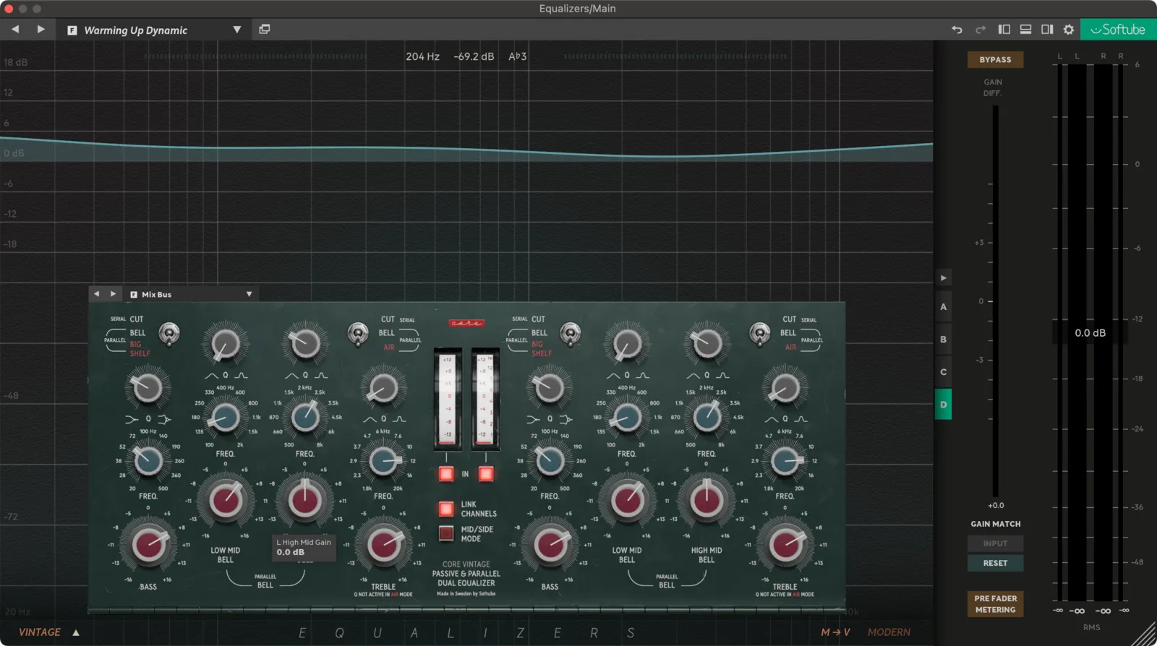This screenshot has width=1157, height=646.
Task: Go to previous Mix Bus preset
Action: pos(96,294)
